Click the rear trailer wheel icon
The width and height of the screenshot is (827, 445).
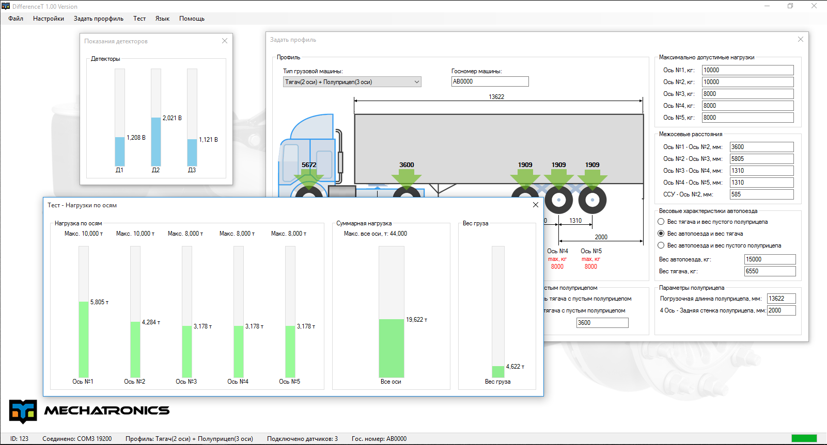[x=592, y=200]
